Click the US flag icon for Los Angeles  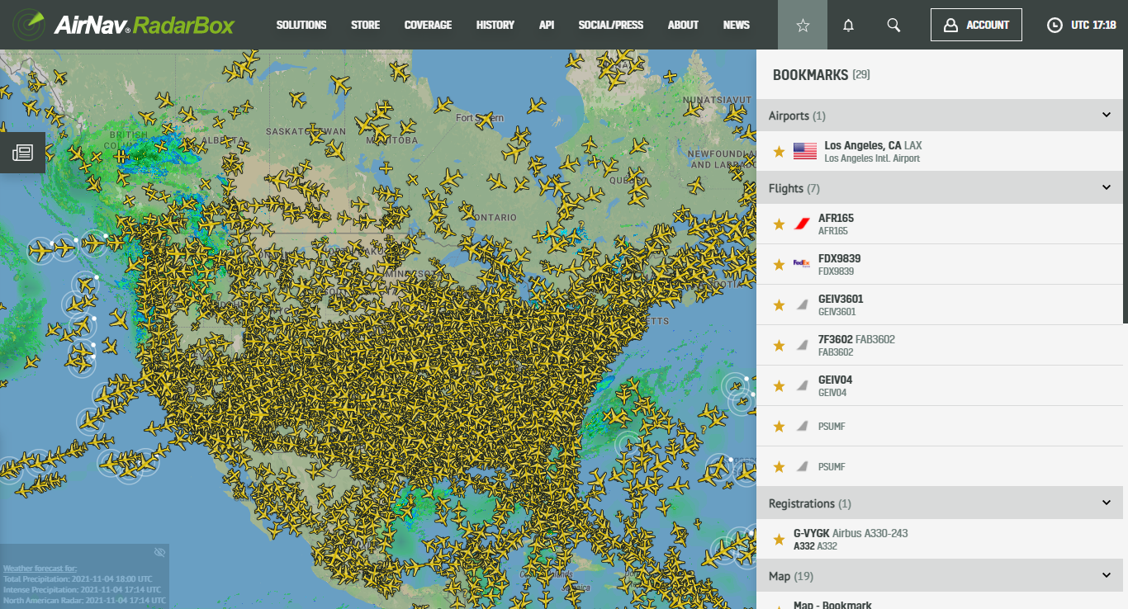tap(805, 151)
